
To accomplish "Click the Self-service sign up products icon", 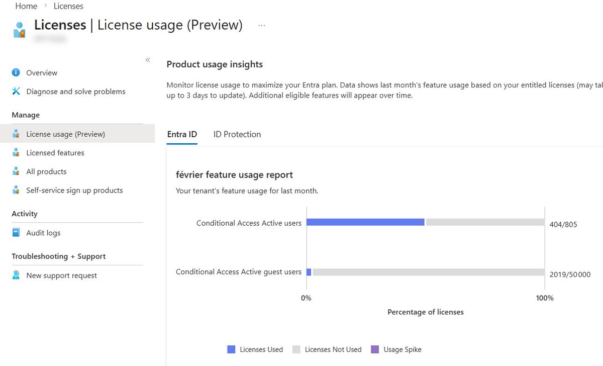I will [16, 190].
